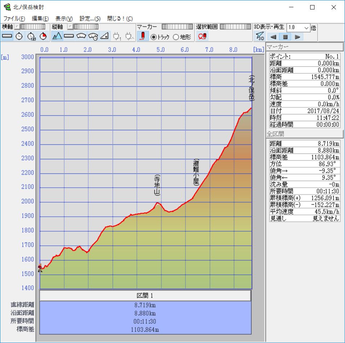
Task: Click the 累積標高(+) value 1256.091m
Action: click(x=325, y=198)
